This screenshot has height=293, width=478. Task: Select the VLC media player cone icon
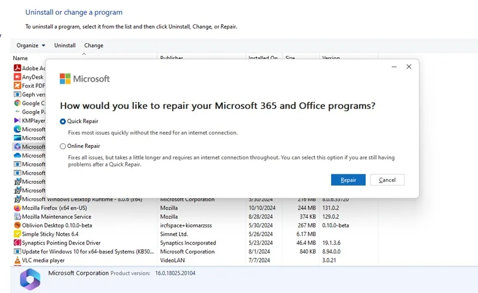pyautogui.click(x=17, y=260)
